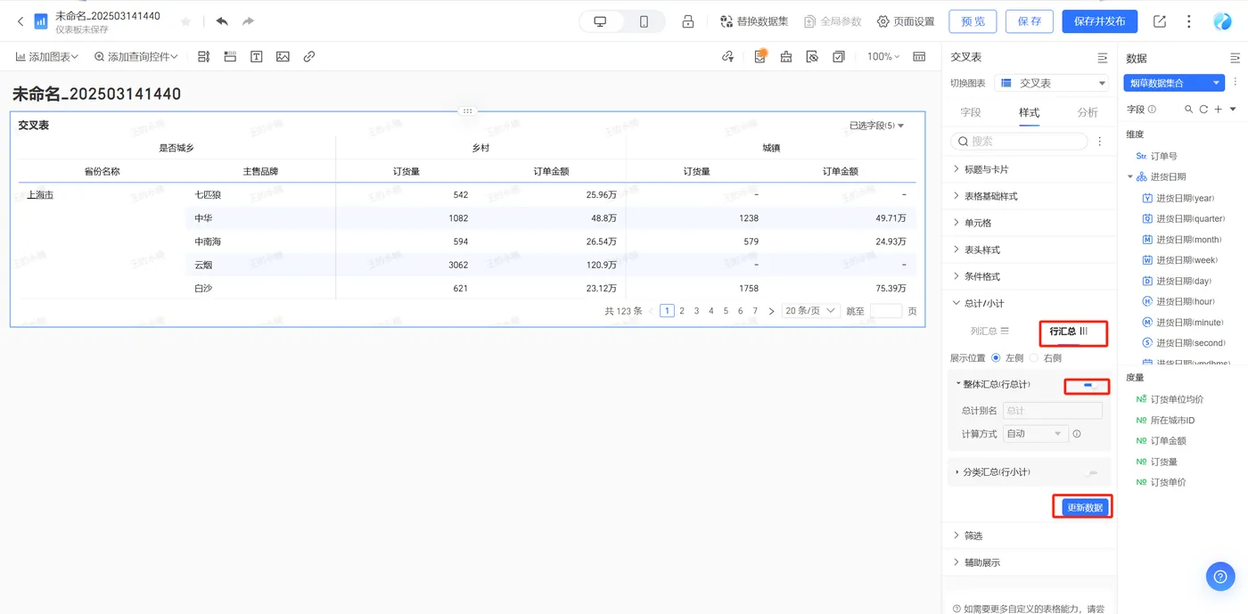Open the 已选字段(5) dropdown
1248x614 pixels.
(876, 126)
